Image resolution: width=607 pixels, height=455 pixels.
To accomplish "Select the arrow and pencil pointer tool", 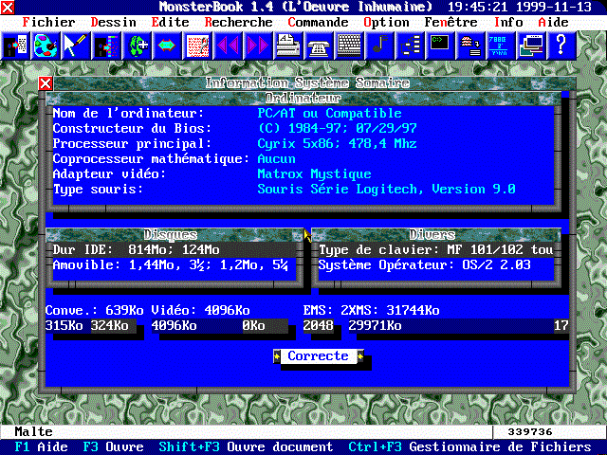I will [76, 45].
